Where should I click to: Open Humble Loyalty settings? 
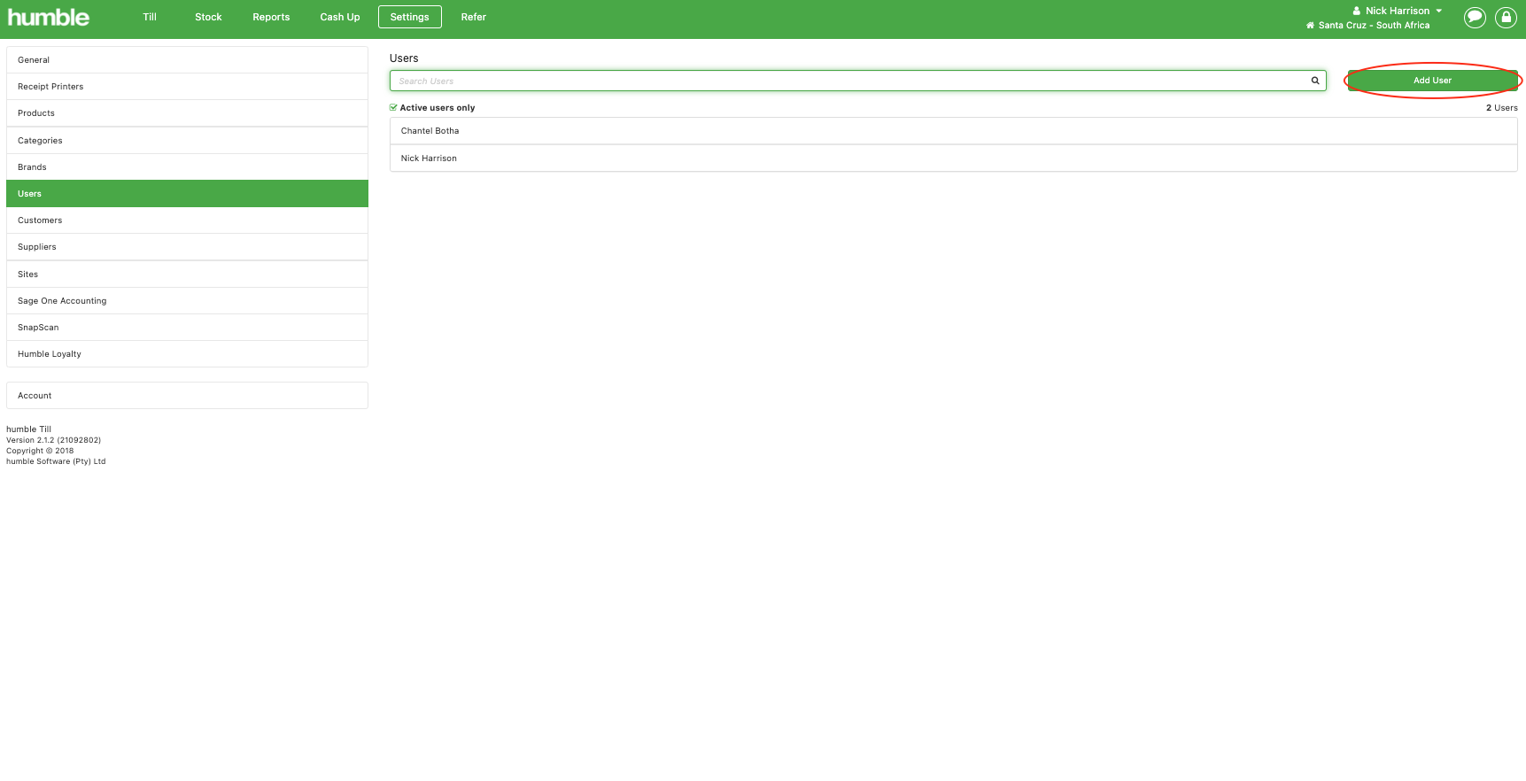tap(187, 354)
